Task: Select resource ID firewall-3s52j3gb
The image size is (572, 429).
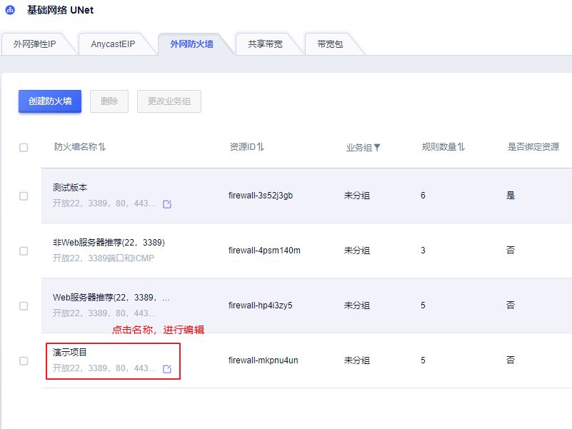Action: pyautogui.click(x=261, y=196)
